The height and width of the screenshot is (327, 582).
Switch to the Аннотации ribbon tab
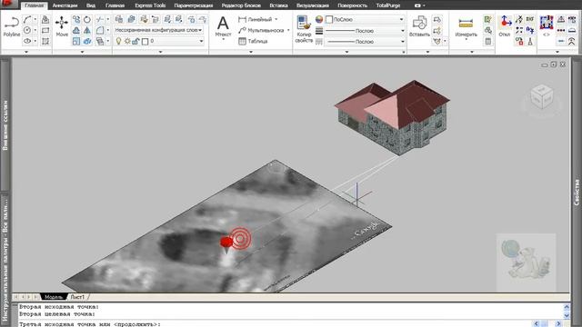tap(65, 5)
